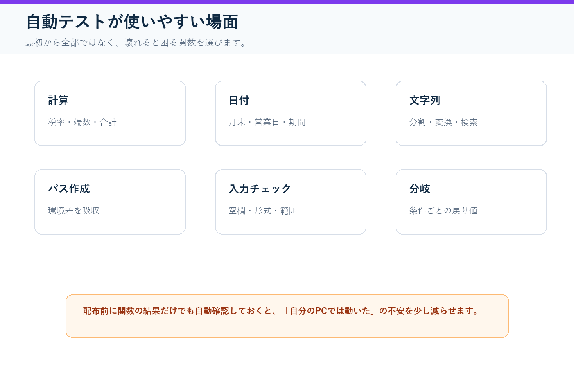Click the text 分割・変換・検索
The width and height of the screenshot is (574, 368).
(x=443, y=122)
